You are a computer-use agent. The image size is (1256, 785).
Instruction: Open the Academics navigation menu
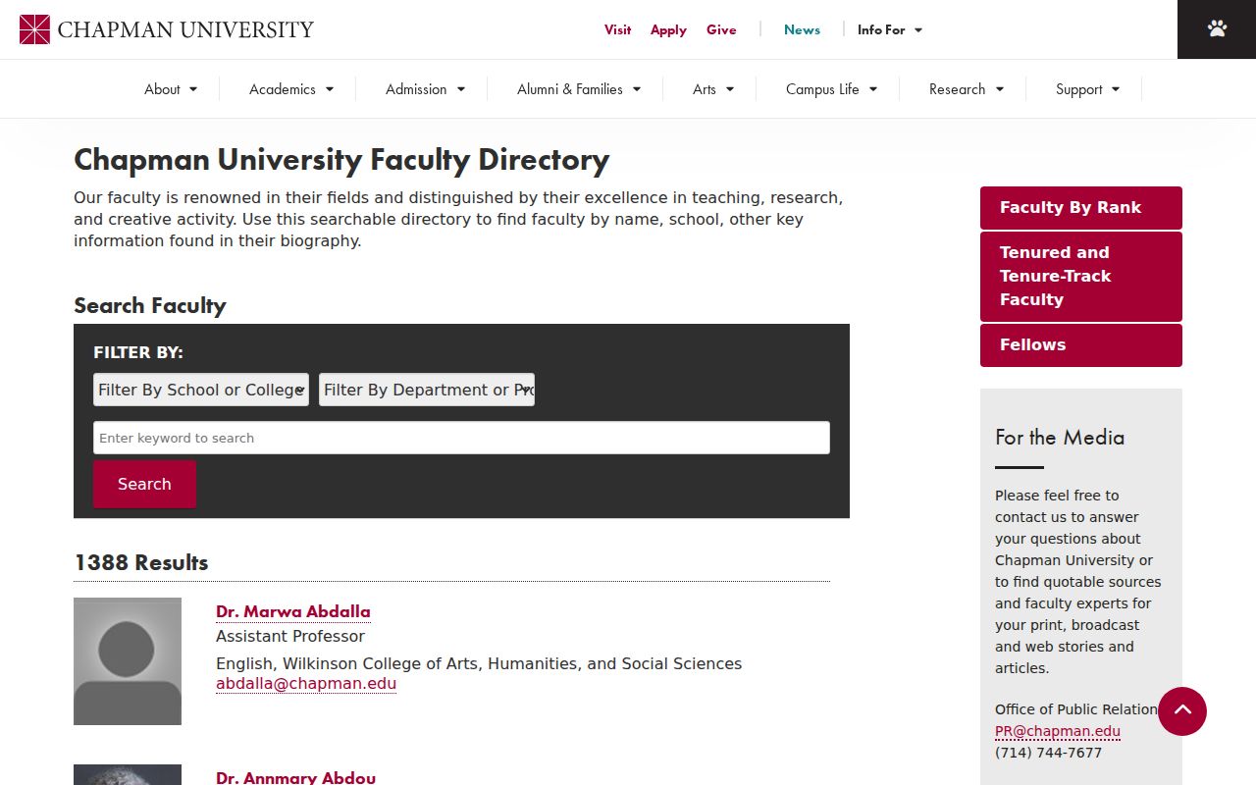click(291, 89)
